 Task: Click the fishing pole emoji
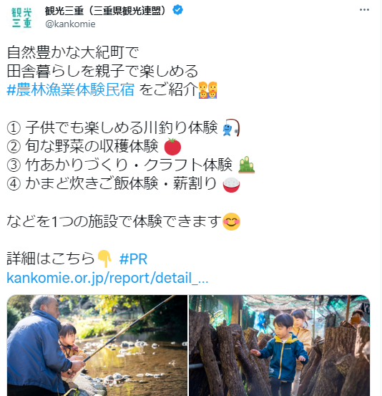pyautogui.click(x=230, y=127)
